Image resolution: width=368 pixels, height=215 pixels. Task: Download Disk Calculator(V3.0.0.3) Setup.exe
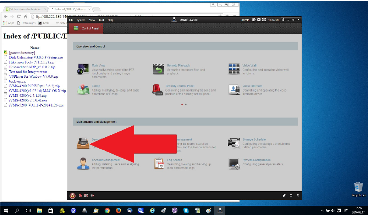pyautogui.click(x=36, y=57)
